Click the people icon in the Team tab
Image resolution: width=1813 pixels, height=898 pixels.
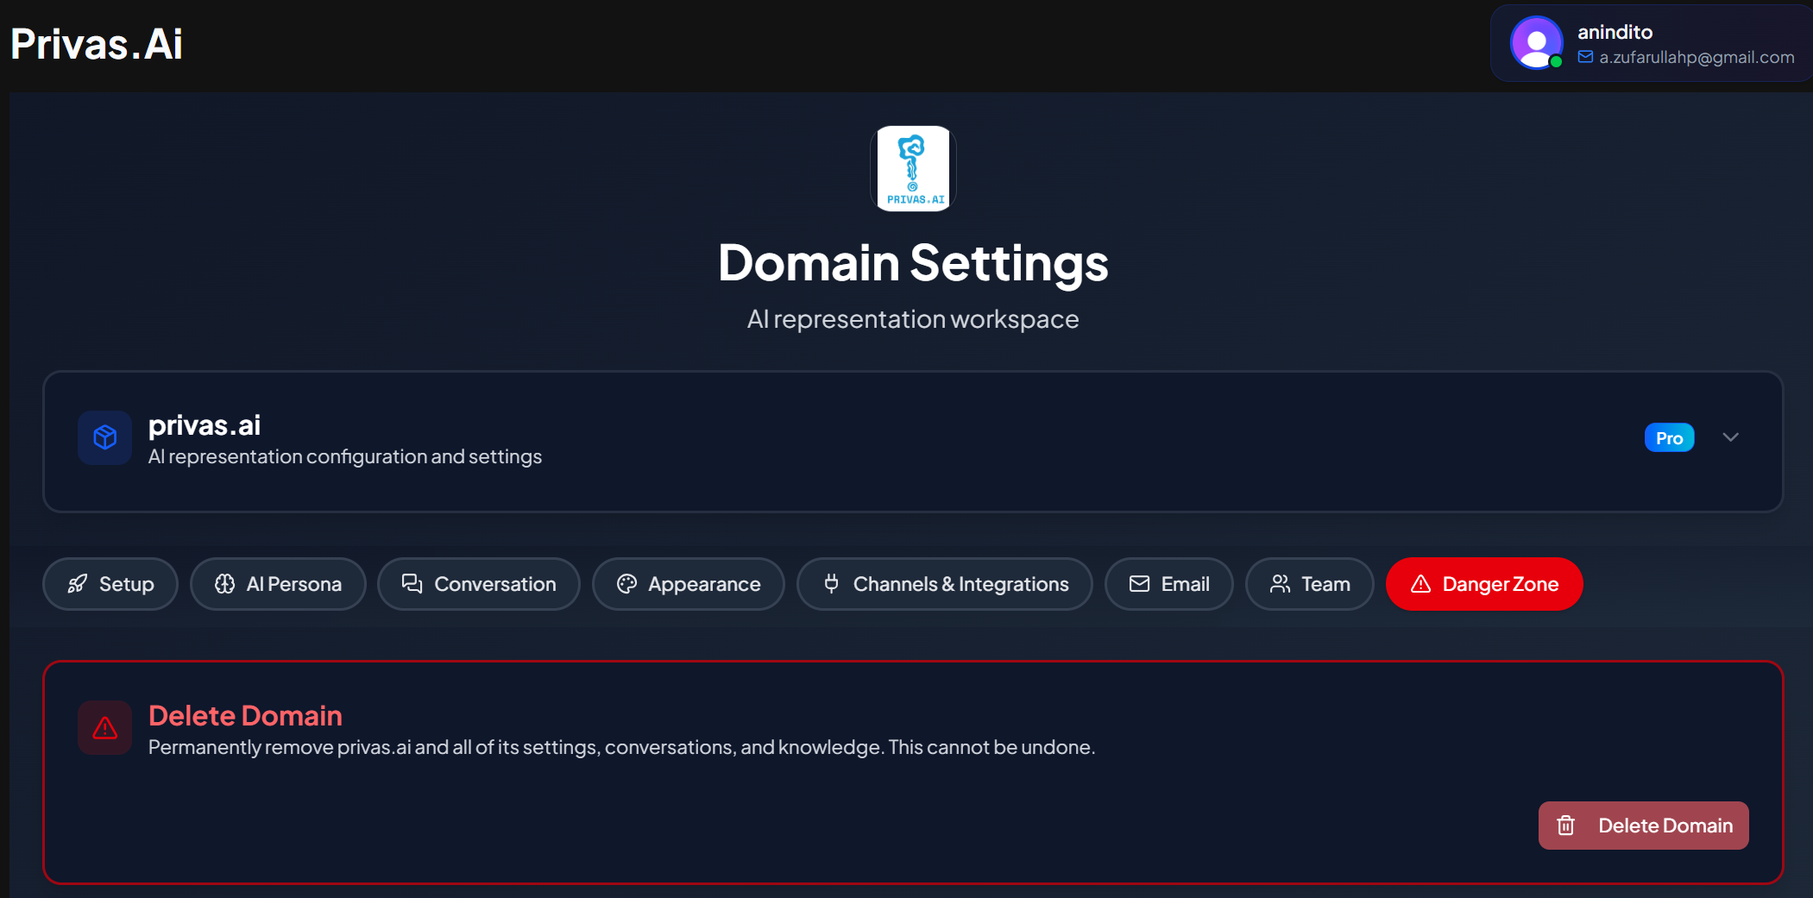tap(1280, 584)
